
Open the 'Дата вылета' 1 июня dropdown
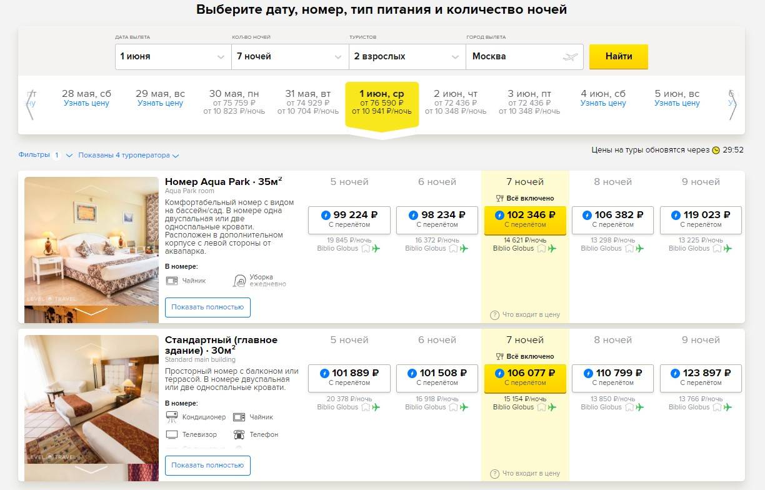click(173, 56)
